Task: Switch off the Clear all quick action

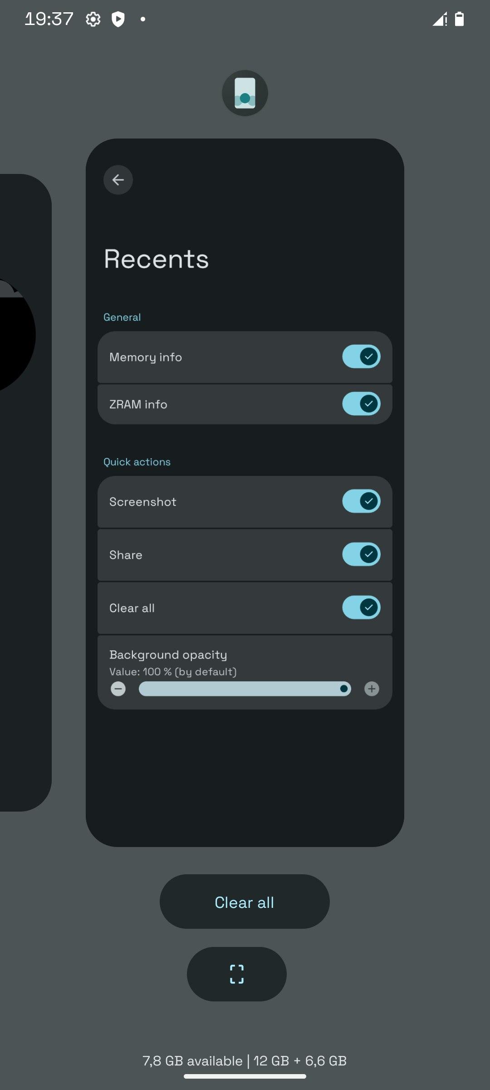Action: click(x=361, y=608)
